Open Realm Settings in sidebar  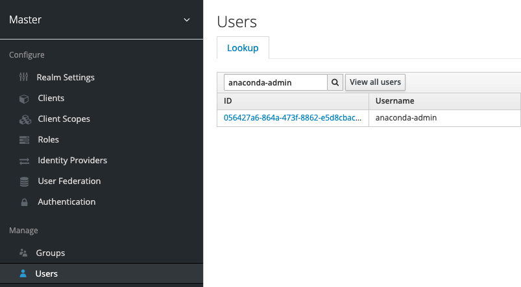click(66, 77)
